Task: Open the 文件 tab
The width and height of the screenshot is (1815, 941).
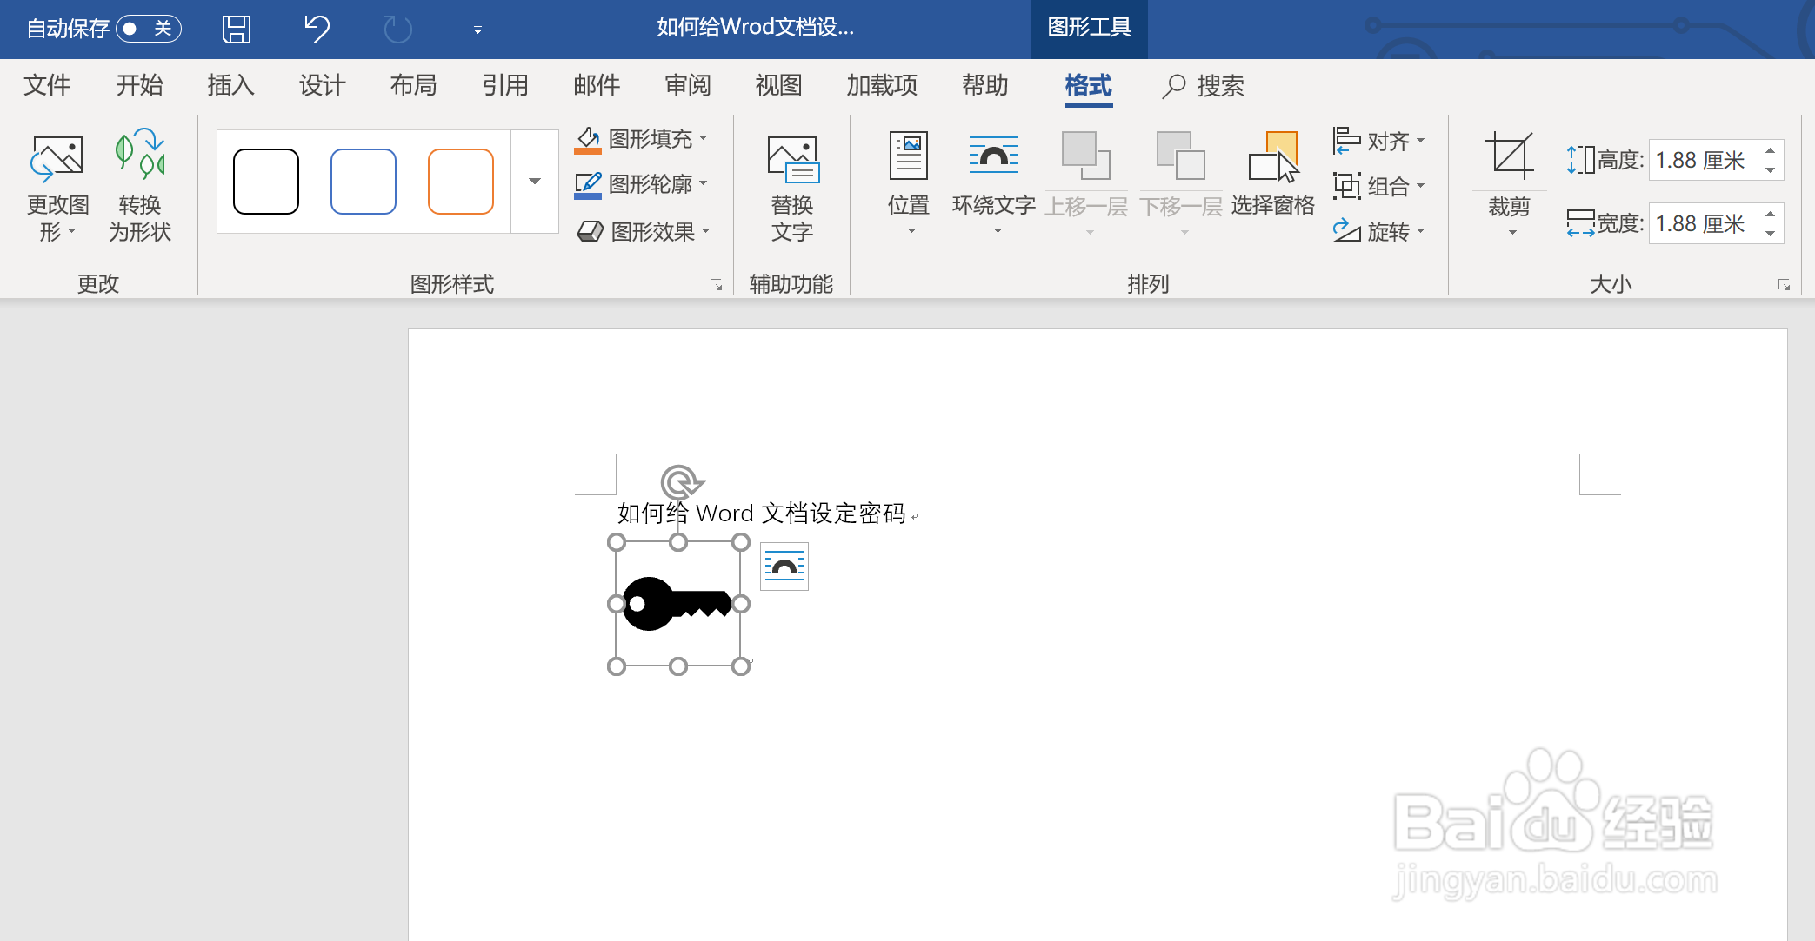Action: click(x=47, y=85)
